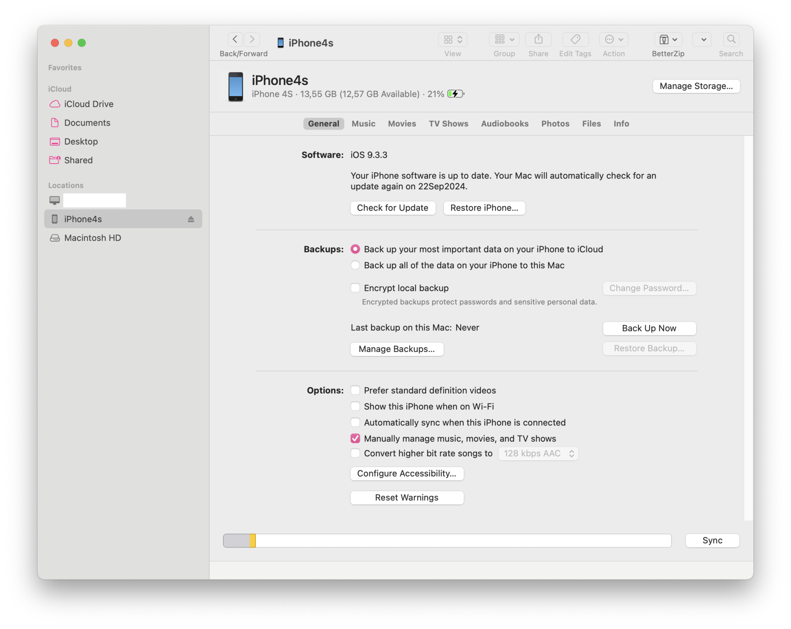Image resolution: width=791 pixels, height=629 pixels.
Task: Click Manage Backups button
Action: pyautogui.click(x=397, y=349)
